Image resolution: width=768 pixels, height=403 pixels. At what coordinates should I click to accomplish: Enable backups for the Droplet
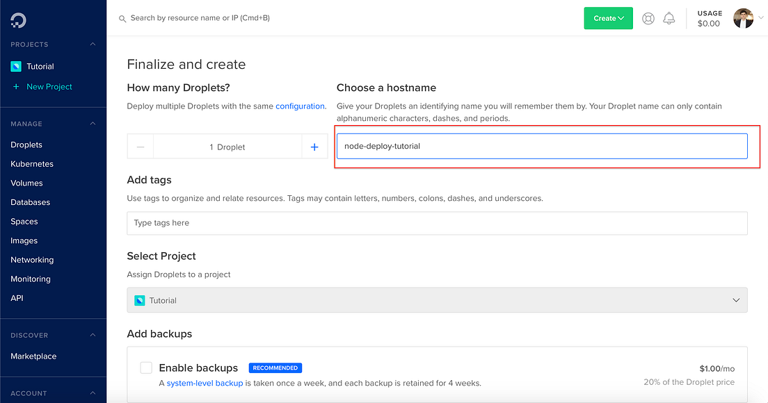click(146, 368)
